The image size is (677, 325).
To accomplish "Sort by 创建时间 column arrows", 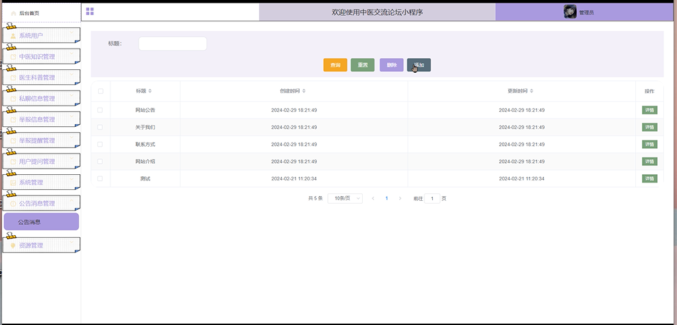I will (x=304, y=91).
